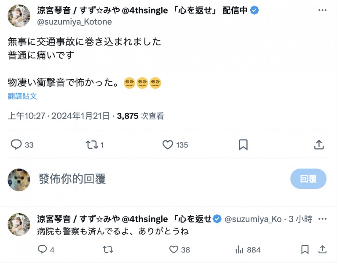This screenshot has height=263, width=337.
Task: Click the reply icon on the reply tweet
Action: [42, 250]
